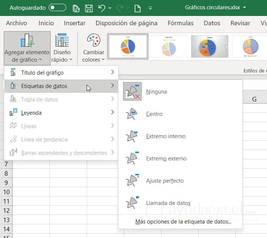Image resolution: width=267 pixels, height=238 pixels.
Task: Click the Línea de tendencia menu entry
Action: [x=61, y=139]
